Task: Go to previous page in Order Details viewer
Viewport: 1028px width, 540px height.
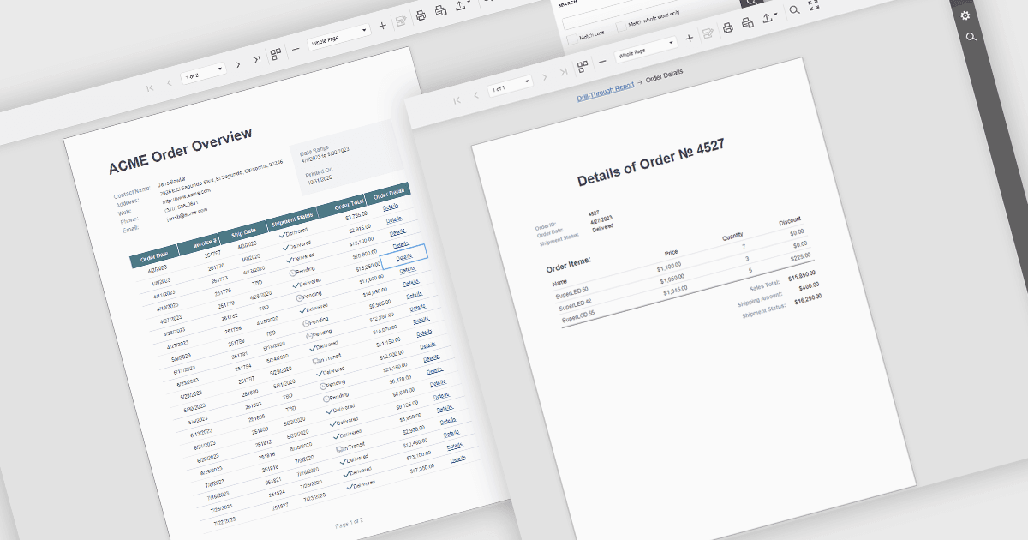Action: click(475, 94)
